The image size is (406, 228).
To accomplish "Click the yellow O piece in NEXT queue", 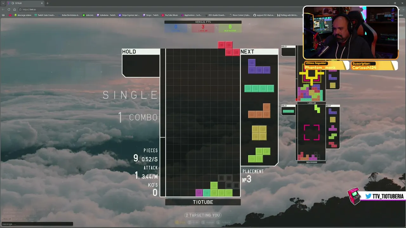I will [259, 133].
